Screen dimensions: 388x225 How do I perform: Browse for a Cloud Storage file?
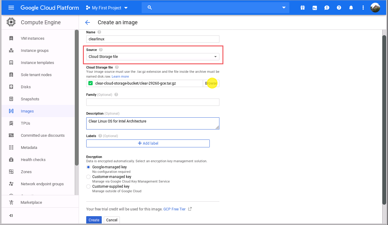coord(211,83)
